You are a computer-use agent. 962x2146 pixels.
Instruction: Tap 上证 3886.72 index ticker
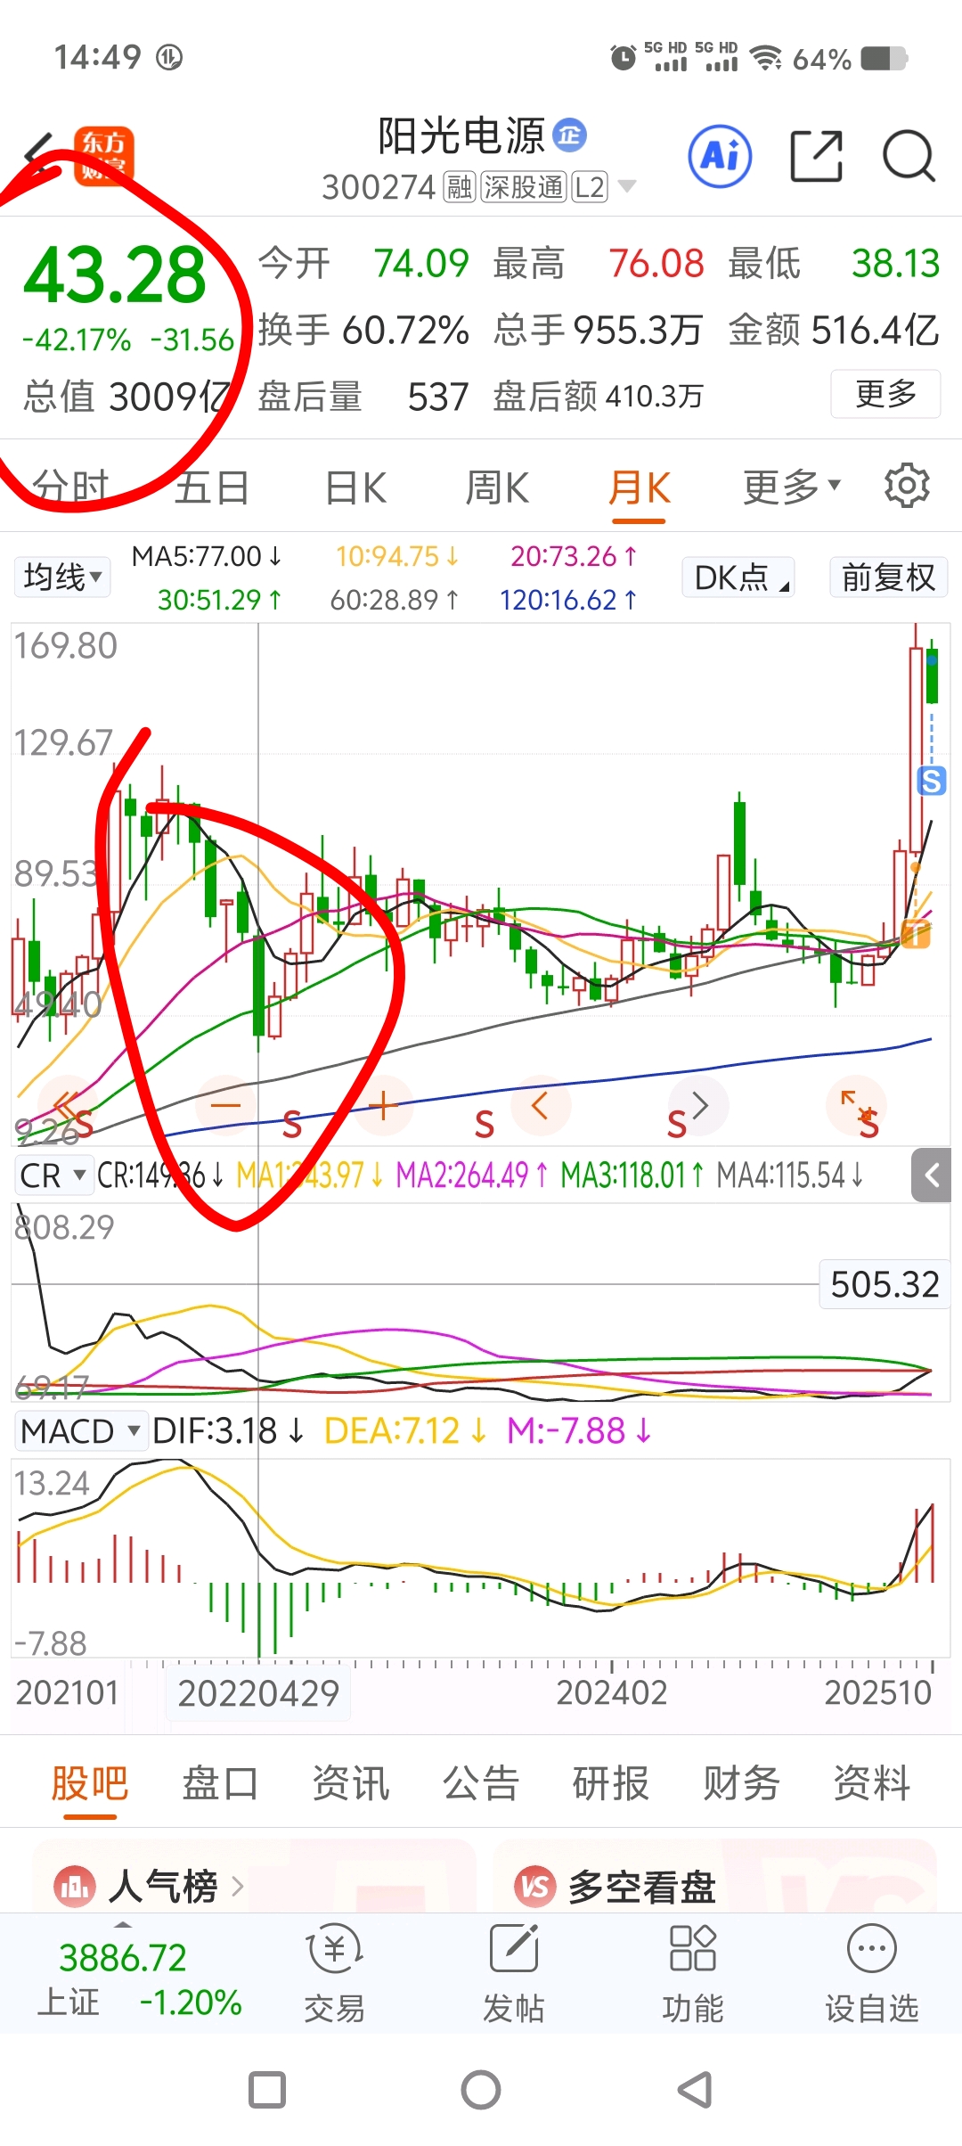point(139,1980)
